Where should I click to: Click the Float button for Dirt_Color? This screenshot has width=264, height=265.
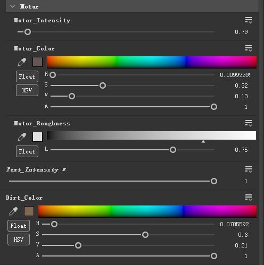[x=19, y=226]
